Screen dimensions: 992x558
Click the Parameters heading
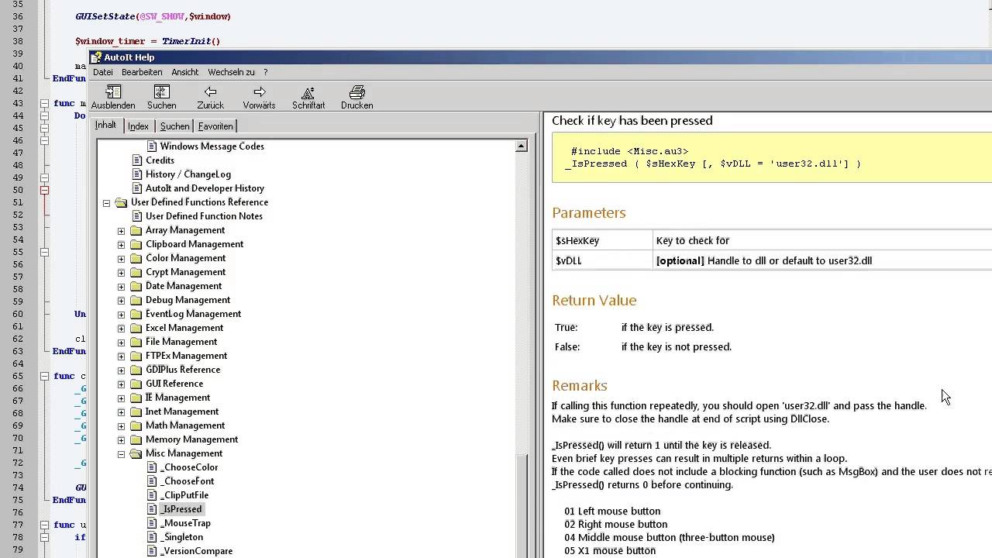pyautogui.click(x=589, y=212)
